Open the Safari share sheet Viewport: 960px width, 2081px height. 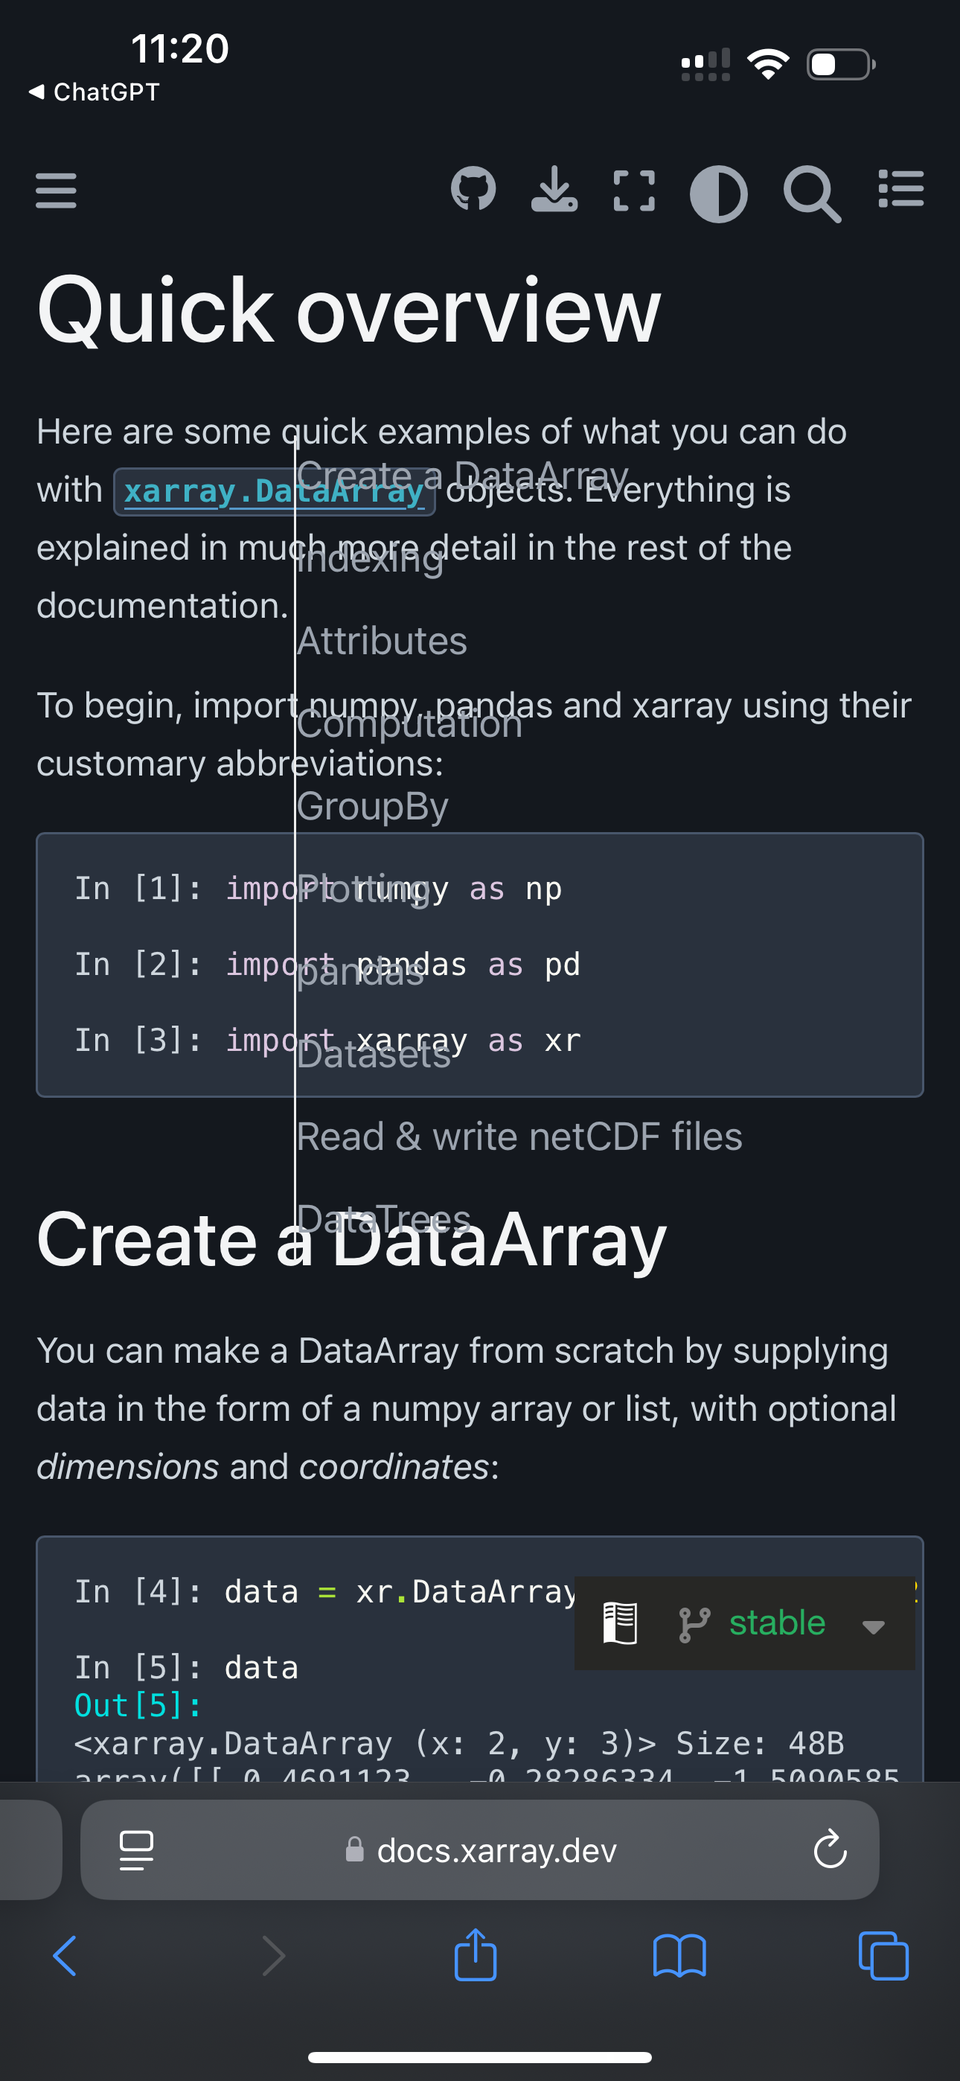tap(475, 1954)
